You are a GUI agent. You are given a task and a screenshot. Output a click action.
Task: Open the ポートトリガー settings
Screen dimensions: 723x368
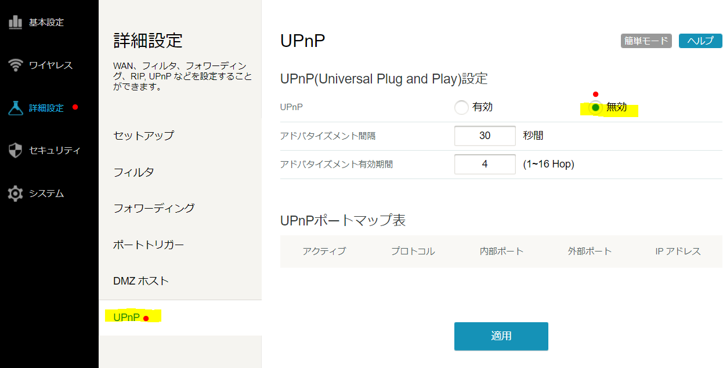pyautogui.click(x=149, y=245)
